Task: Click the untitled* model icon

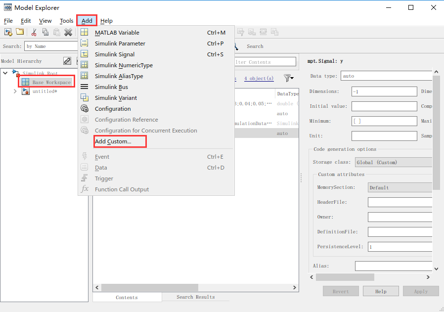Action: pyautogui.click(x=26, y=91)
